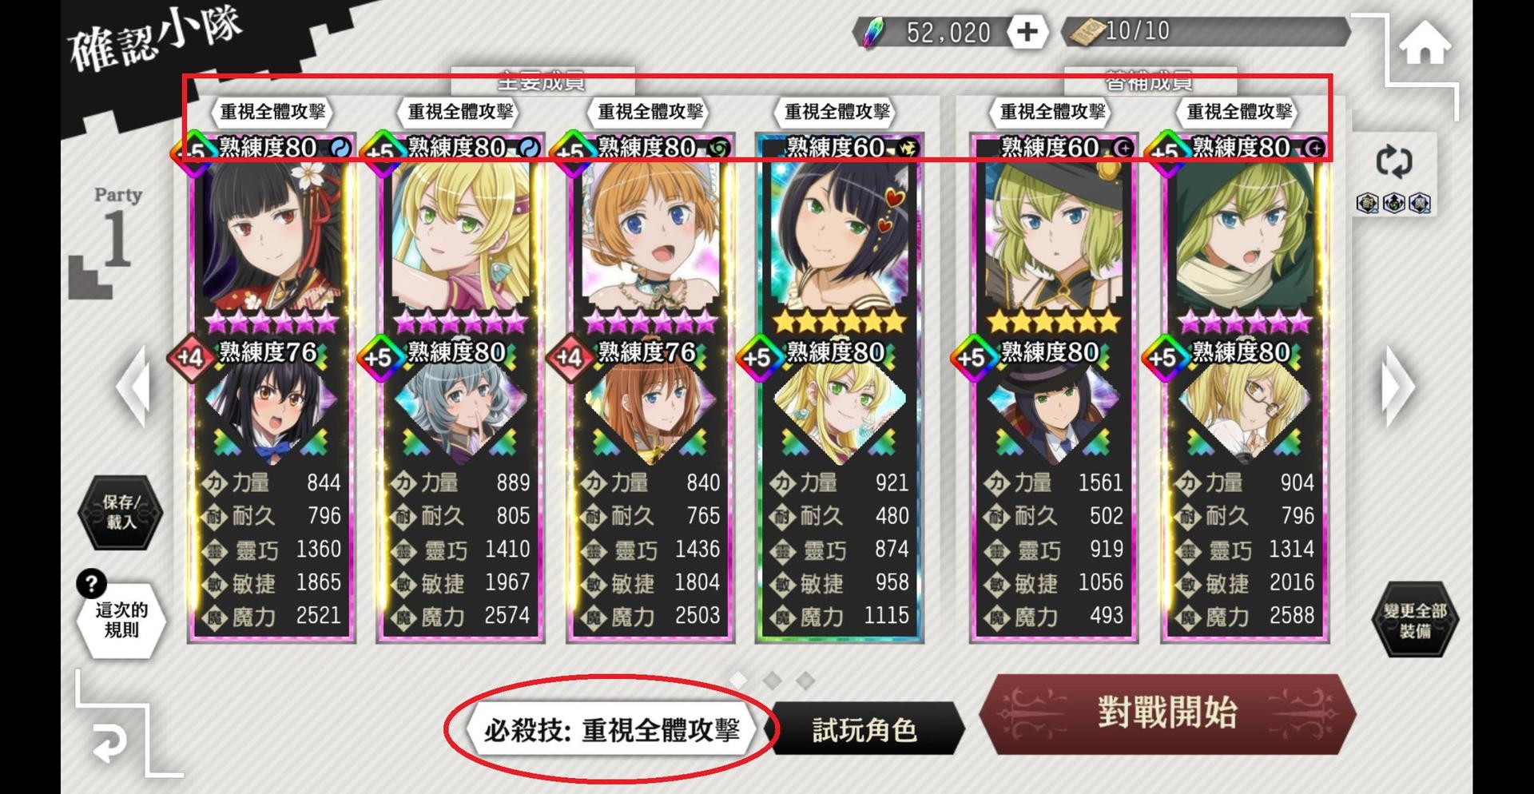Open the 保存/載入 save-load hexagon
The width and height of the screenshot is (1534, 794).
point(121,512)
